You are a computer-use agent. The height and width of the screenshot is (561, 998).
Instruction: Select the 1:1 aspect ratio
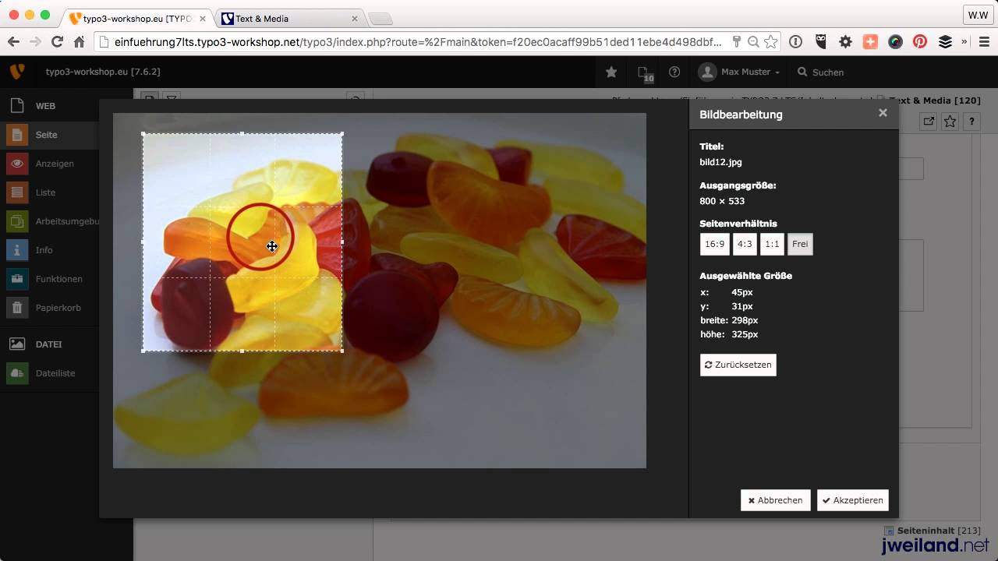(772, 244)
